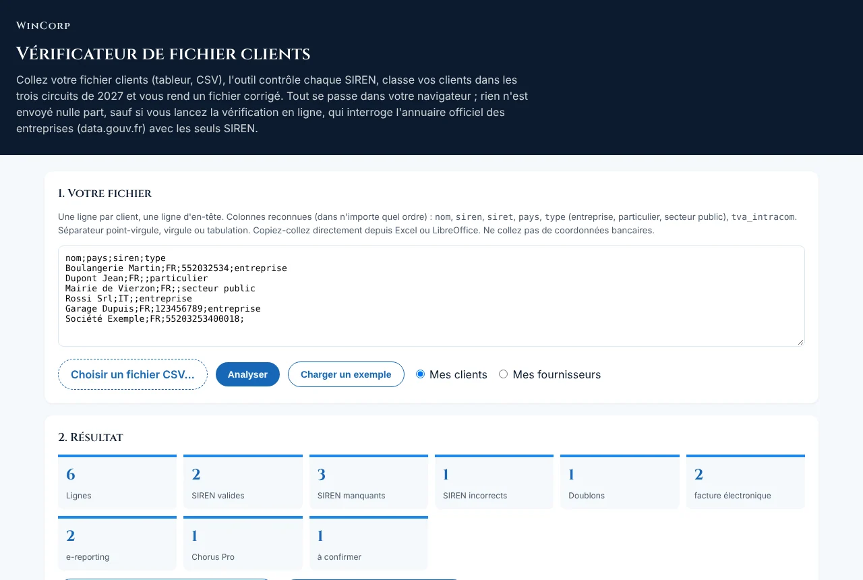Click the "Dupont Jean" line in the textarea
This screenshot has width=863, height=580.
(137, 279)
